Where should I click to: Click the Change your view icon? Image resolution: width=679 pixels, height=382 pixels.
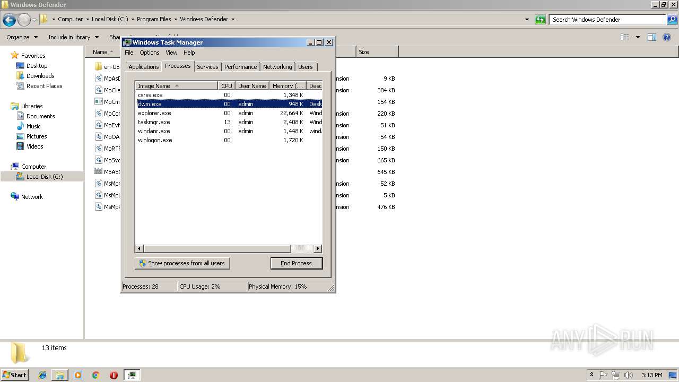click(x=625, y=37)
